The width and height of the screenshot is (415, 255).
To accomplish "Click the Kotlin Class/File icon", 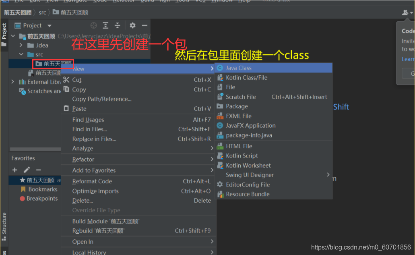I will tap(220, 78).
